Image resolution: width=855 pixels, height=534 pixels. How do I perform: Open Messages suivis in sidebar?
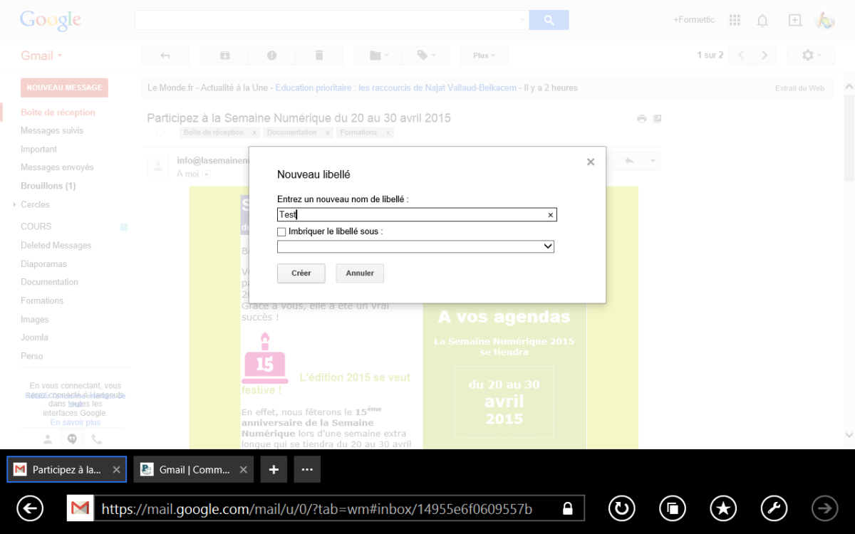click(52, 131)
